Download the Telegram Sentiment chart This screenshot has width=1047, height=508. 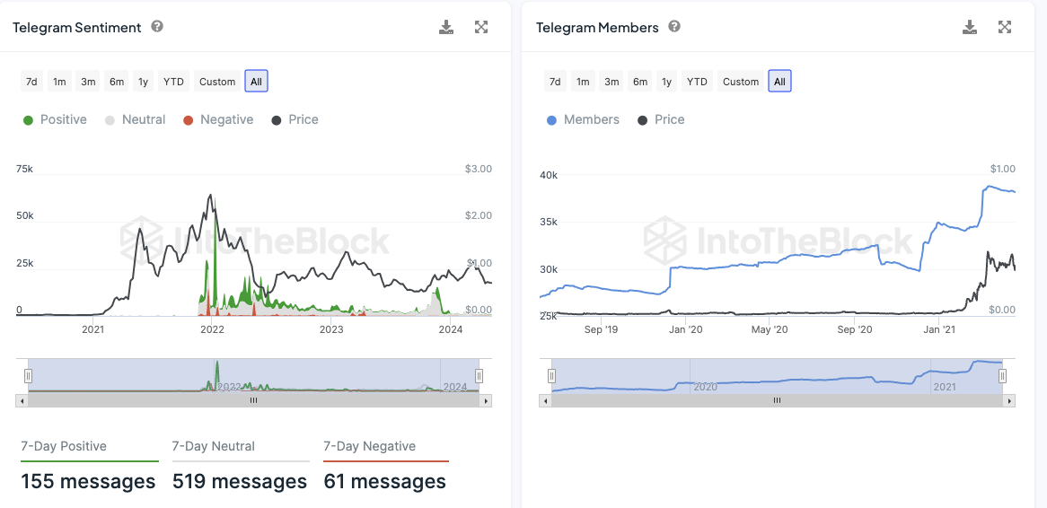446,27
